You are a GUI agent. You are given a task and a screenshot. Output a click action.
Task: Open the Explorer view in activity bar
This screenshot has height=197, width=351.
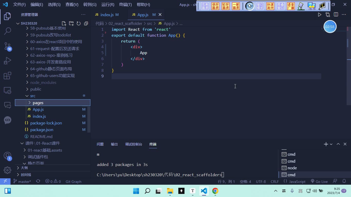7,16
